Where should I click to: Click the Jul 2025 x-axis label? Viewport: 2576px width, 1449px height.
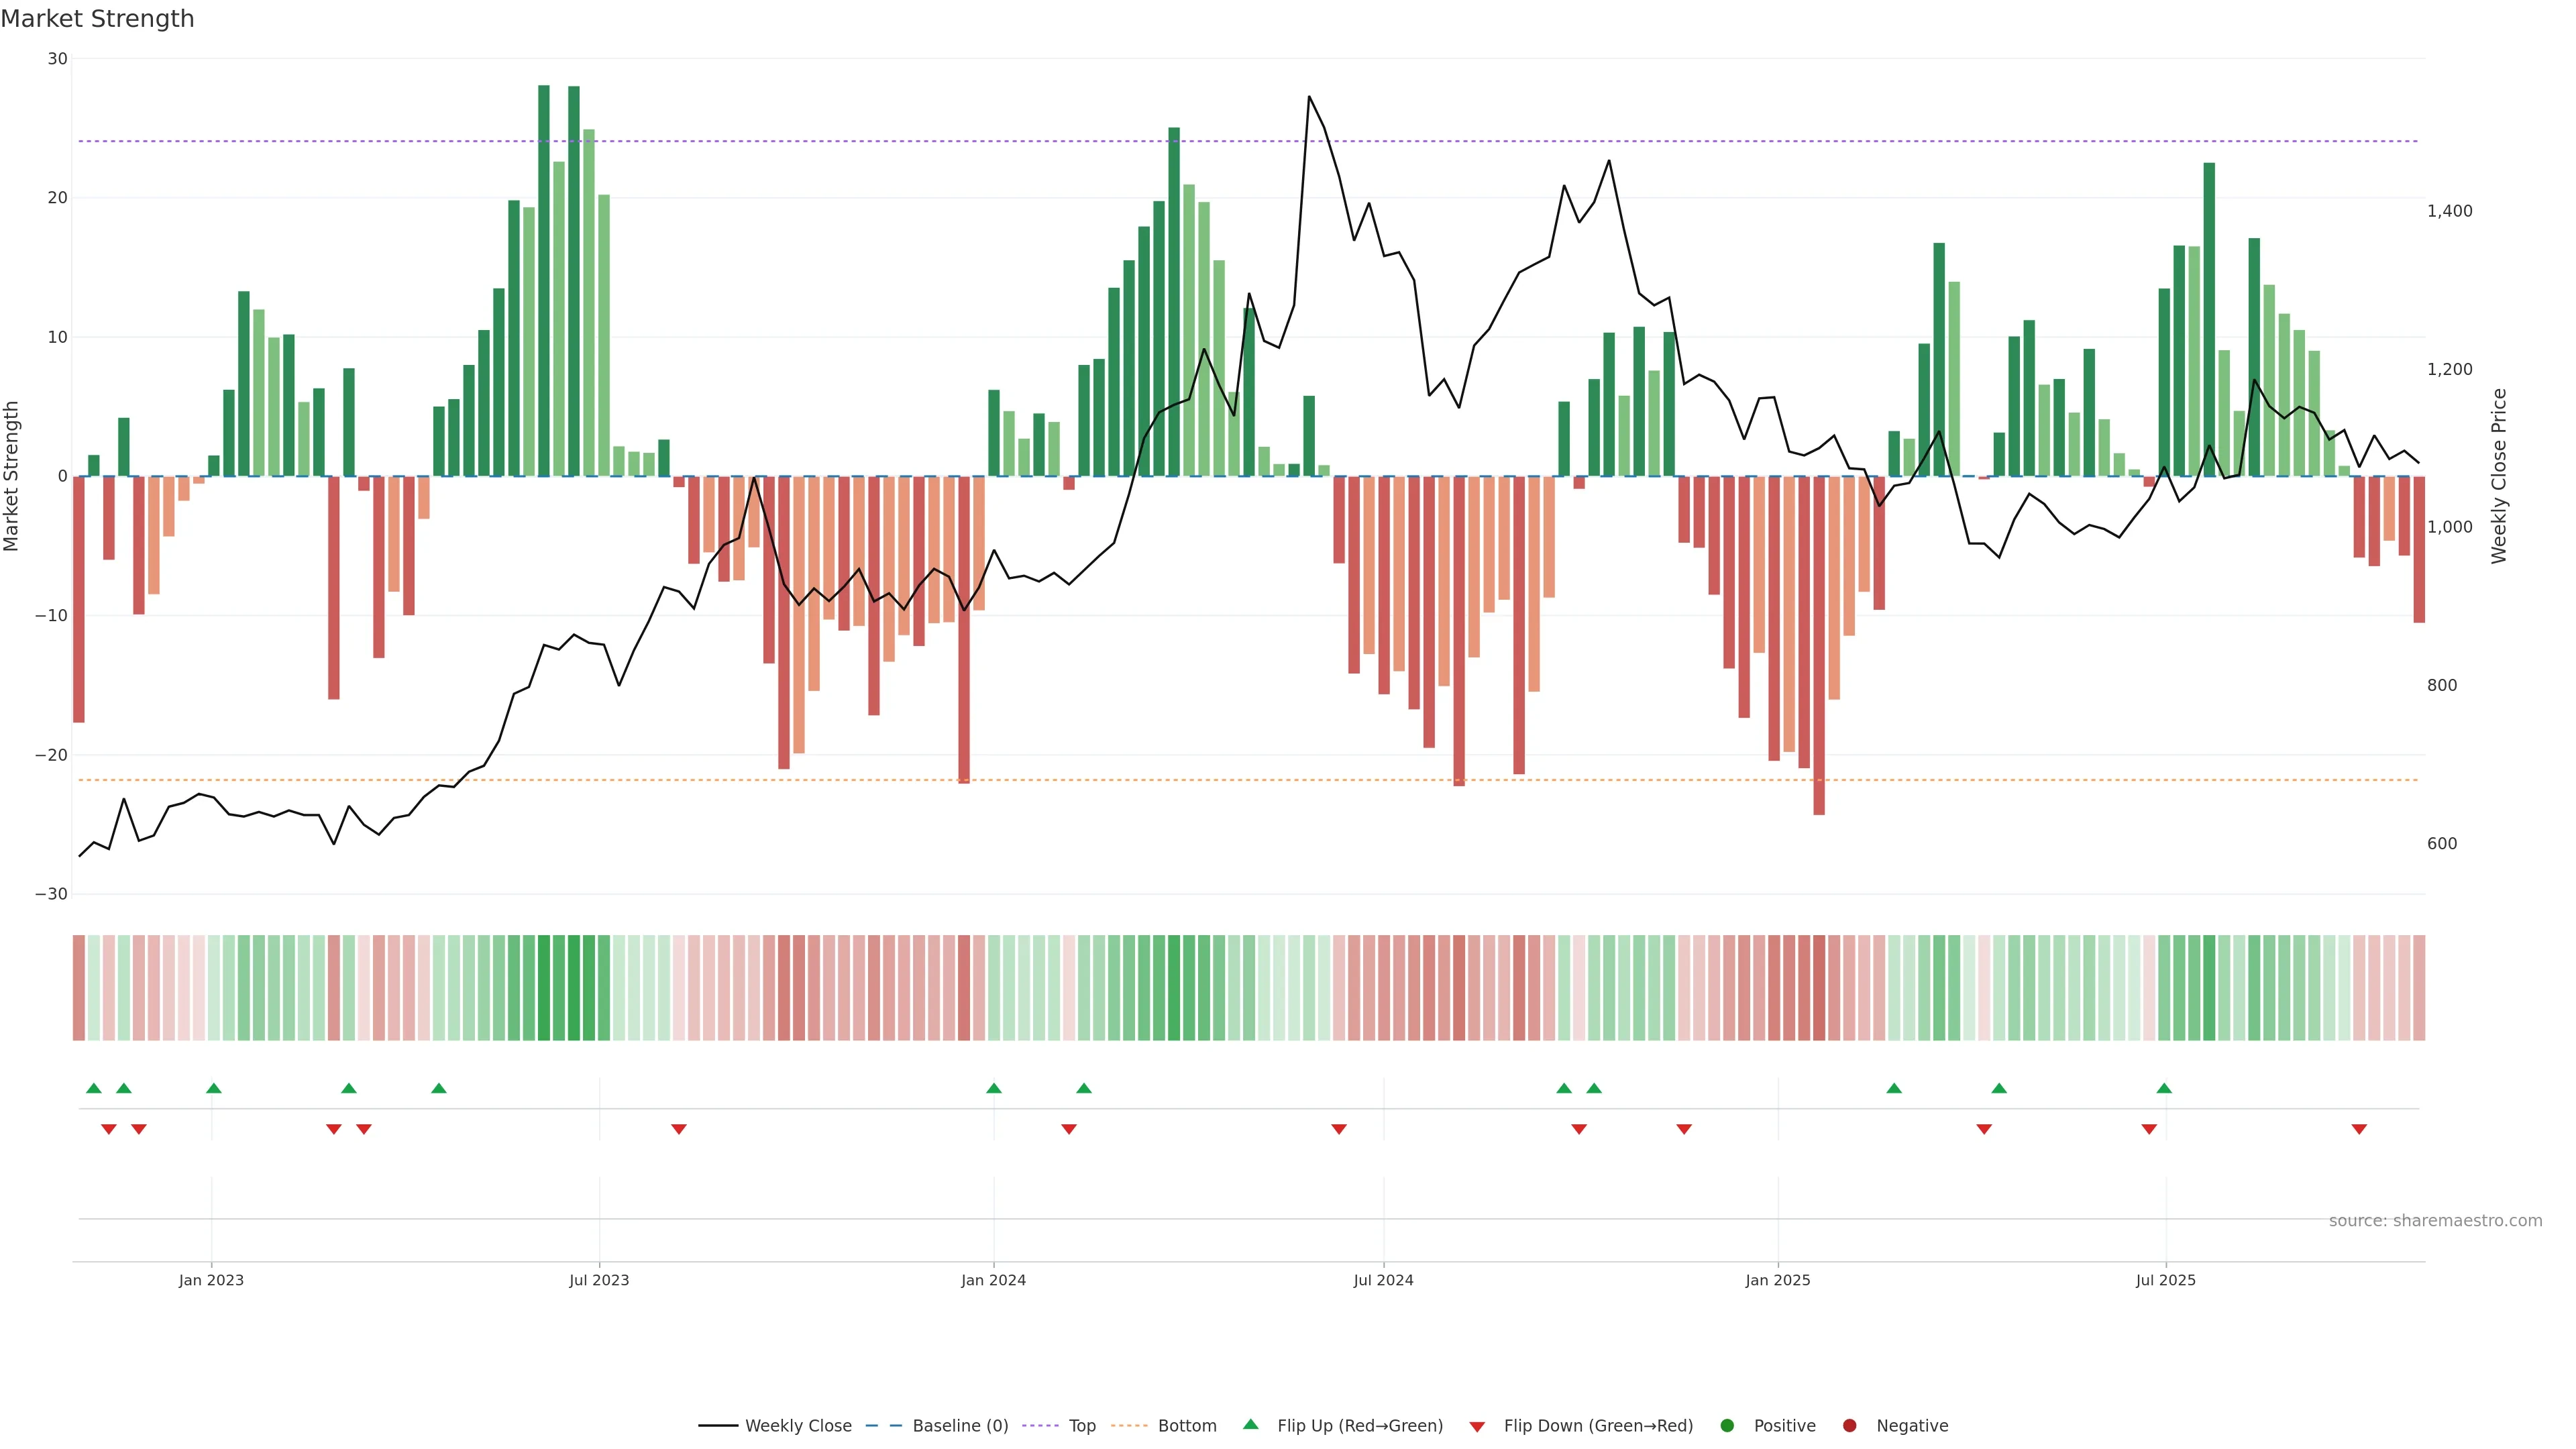tap(2165, 1280)
